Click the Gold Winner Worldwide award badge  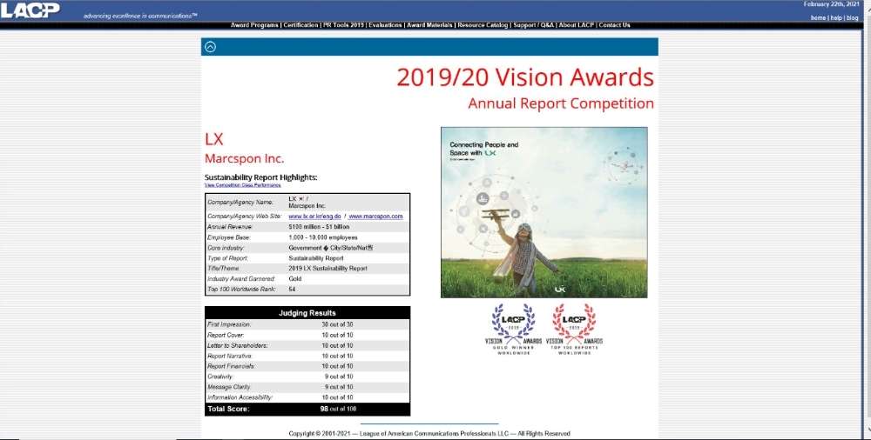coord(513,329)
